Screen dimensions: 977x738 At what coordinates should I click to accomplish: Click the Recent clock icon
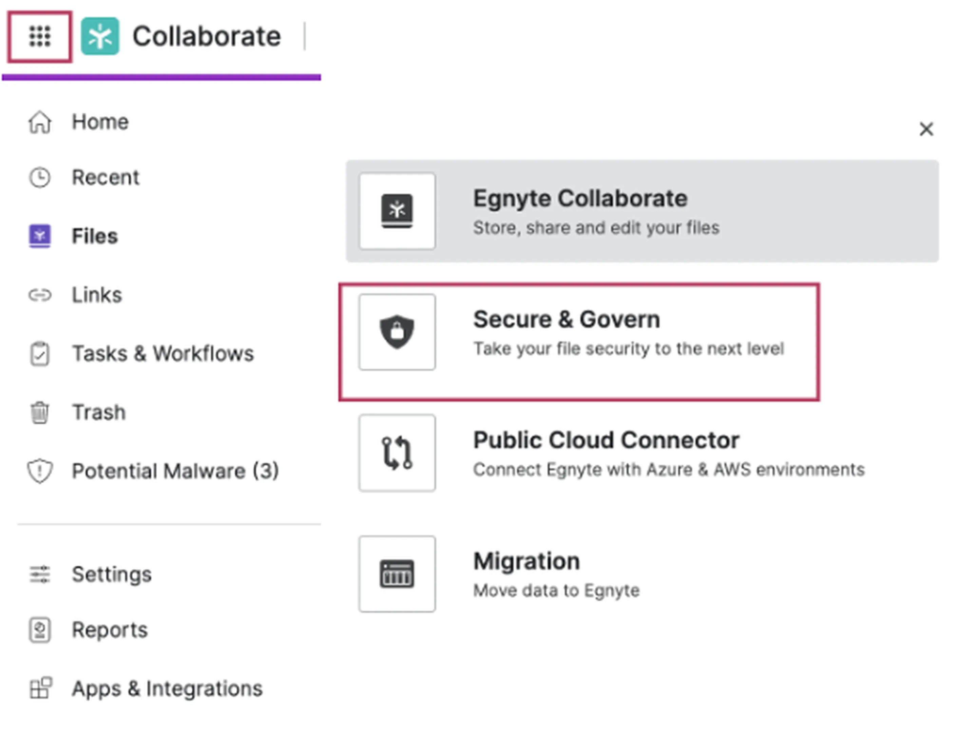[40, 177]
